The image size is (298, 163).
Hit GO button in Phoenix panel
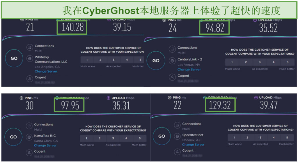162,136
